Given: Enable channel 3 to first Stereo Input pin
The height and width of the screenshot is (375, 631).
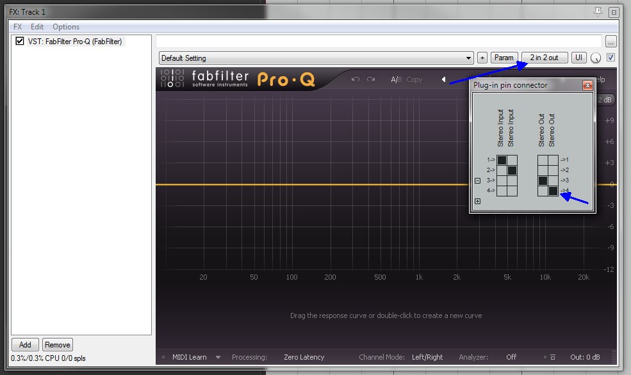Looking at the screenshot, I should coord(502,181).
